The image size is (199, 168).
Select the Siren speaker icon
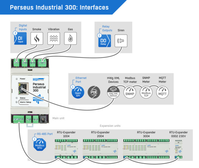click(121, 41)
